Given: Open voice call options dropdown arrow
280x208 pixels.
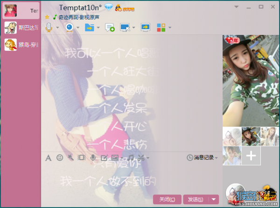Looking at the screenshot, I should [57, 27].
